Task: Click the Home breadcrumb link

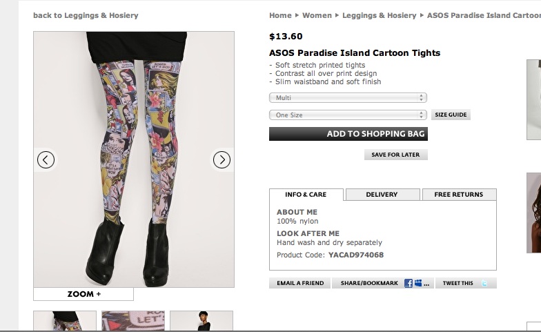Action: [x=280, y=15]
